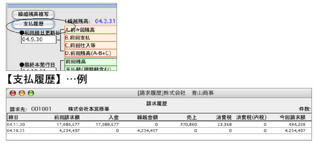Click the 売上 column header
The image size is (315, 143).
point(192,117)
